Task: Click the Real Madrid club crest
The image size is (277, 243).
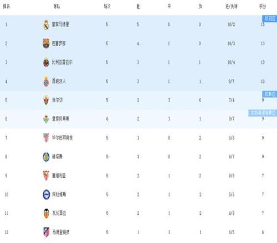Action: (x=46, y=25)
